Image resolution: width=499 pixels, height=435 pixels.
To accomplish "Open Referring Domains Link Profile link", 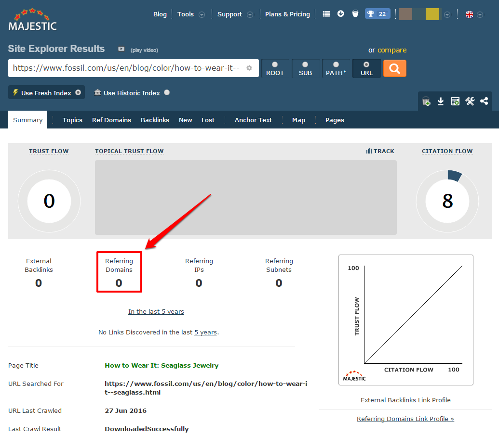I will pos(405,419).
